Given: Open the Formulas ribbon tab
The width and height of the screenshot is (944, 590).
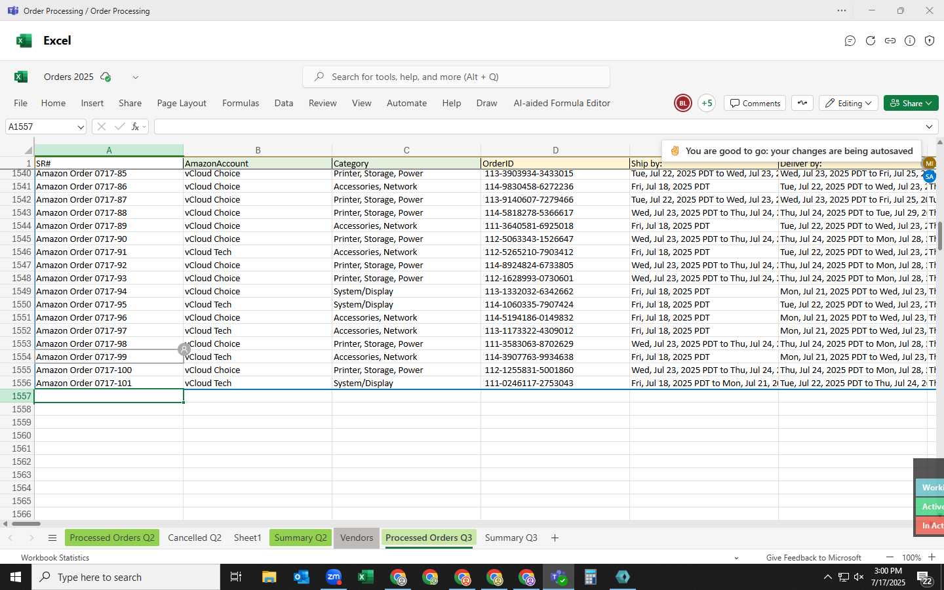Looking at the screenshot, I should coord(241,103).
